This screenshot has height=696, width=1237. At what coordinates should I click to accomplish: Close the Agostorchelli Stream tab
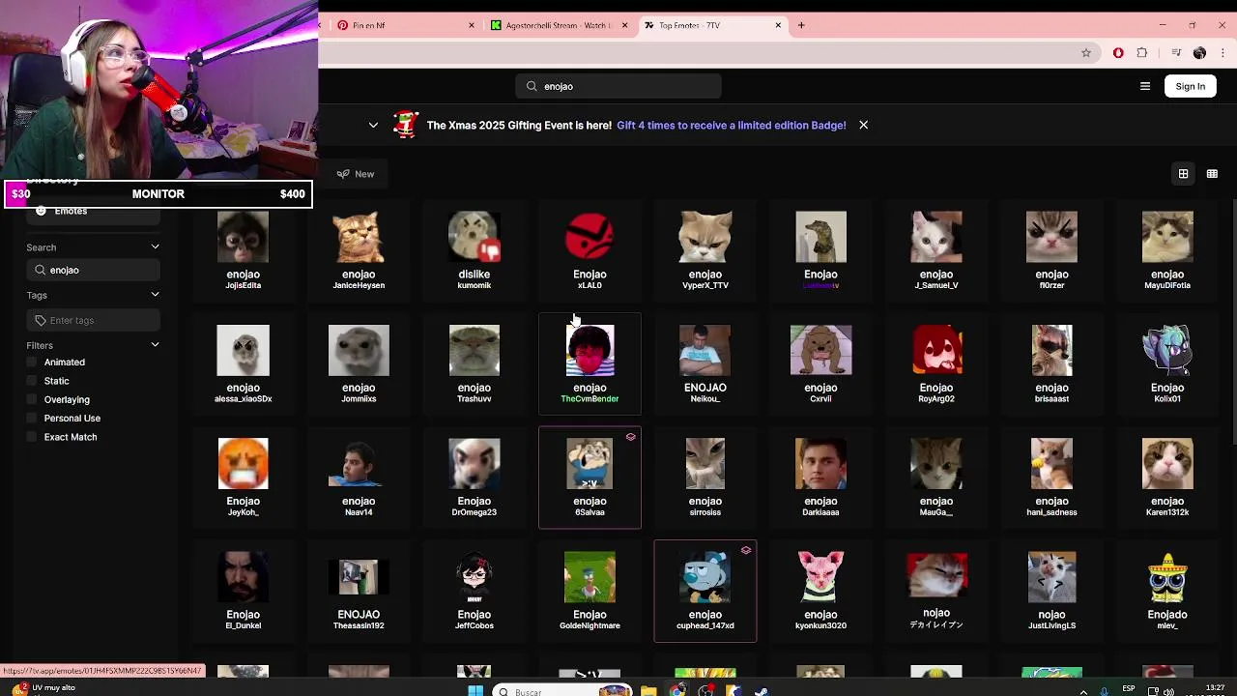(625, 25)
